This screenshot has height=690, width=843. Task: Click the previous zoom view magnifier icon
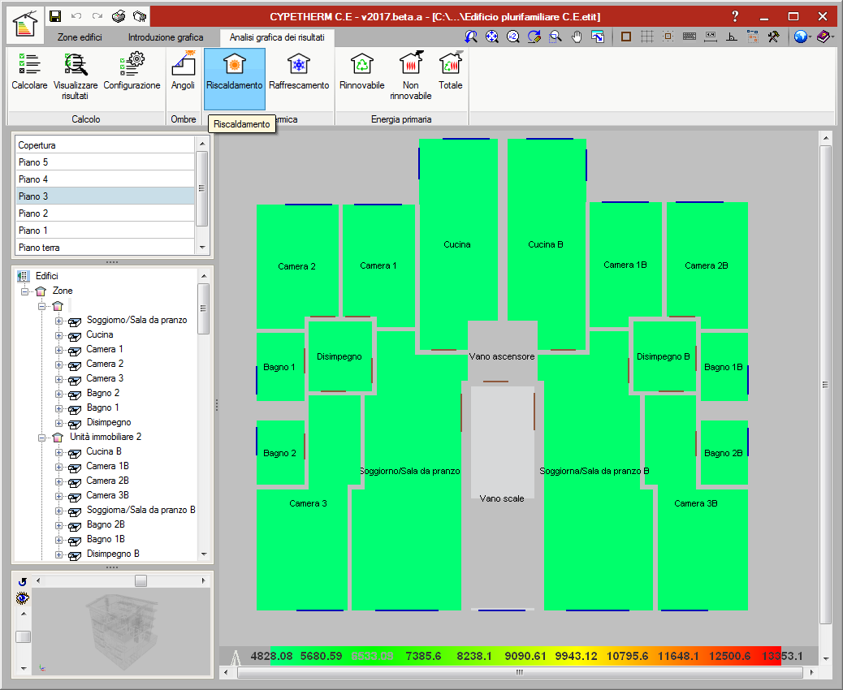coord(471,37)
